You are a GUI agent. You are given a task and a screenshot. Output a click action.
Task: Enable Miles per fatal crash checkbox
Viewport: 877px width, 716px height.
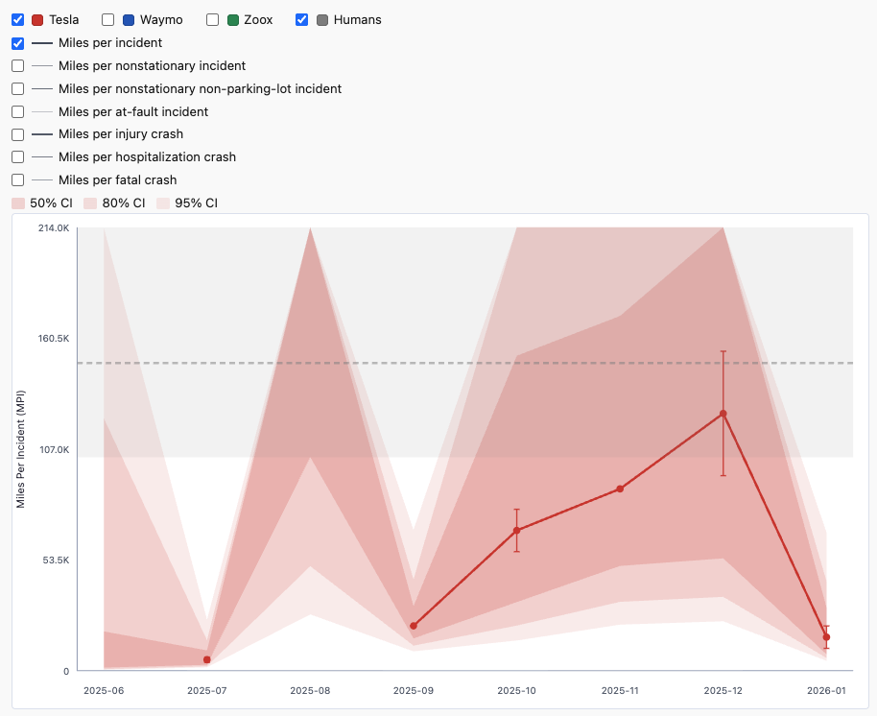point(17,180)
